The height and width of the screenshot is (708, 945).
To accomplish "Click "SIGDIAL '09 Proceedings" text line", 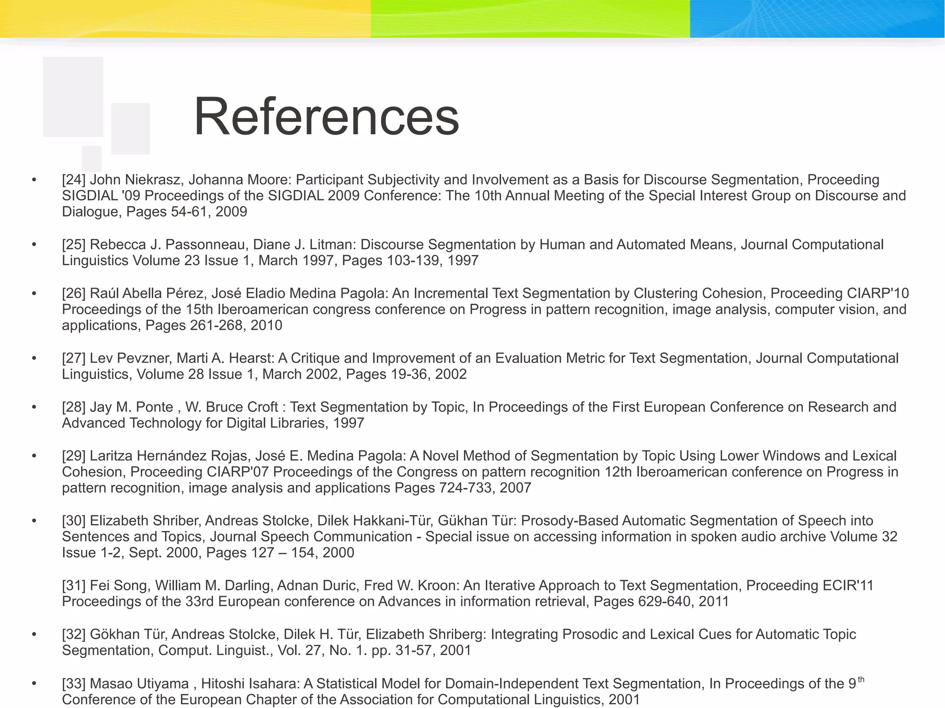I will click(484, 196).
